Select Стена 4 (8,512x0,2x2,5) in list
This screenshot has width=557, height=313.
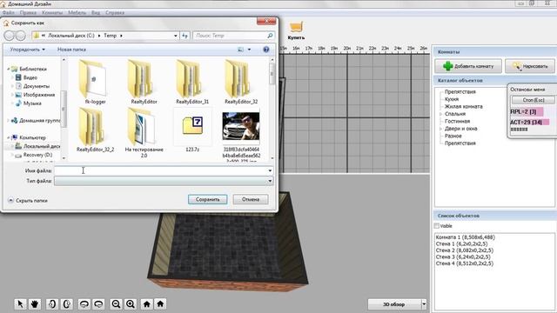point(464,263)
